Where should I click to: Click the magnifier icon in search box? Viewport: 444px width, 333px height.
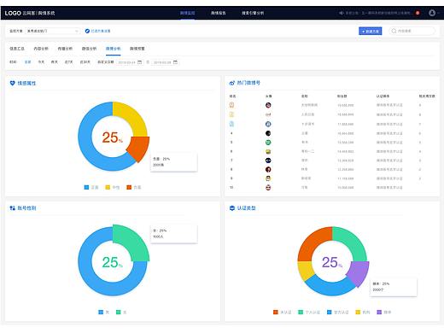(x=394, y=31)
